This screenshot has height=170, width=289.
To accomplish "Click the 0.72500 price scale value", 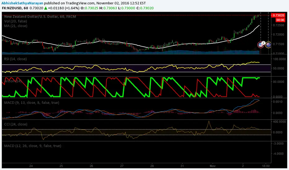I will pos(278,25).
